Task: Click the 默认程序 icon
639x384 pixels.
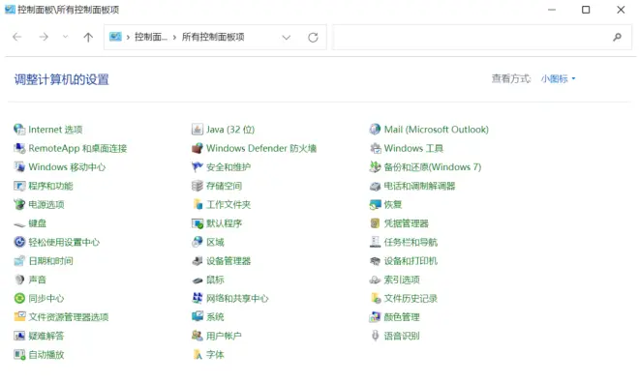Action: tap(198, 223)
